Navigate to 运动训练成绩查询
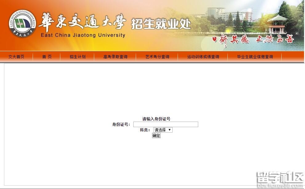 (203, 57)
